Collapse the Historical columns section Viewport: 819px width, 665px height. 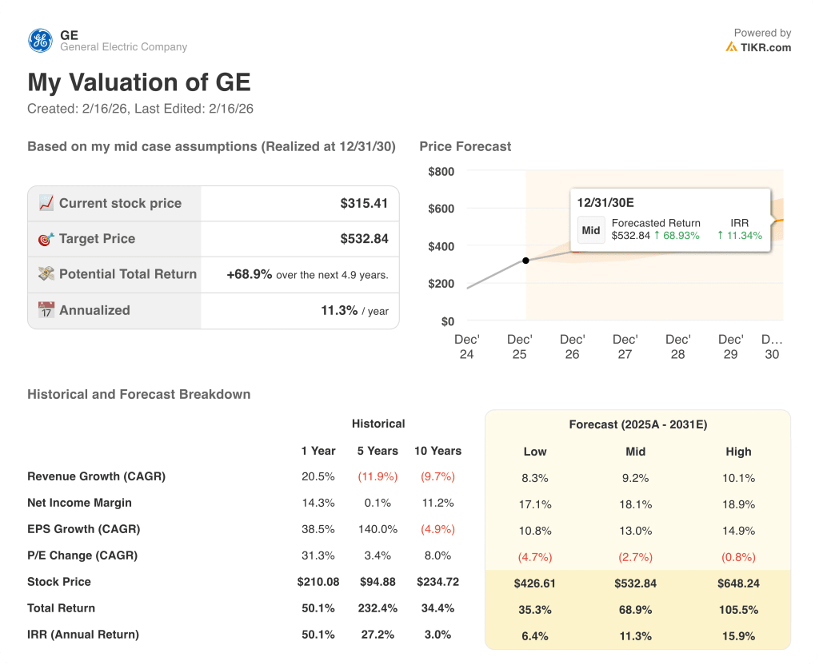tap(378, 424)
